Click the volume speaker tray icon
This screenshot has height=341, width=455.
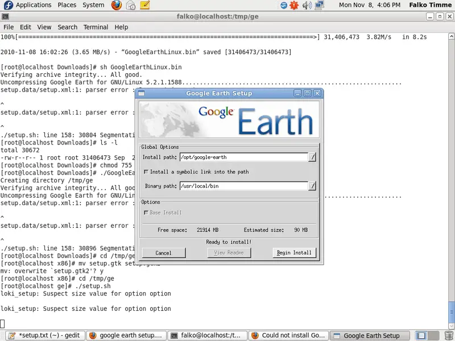pyautogui.click(x=307, y=5)
